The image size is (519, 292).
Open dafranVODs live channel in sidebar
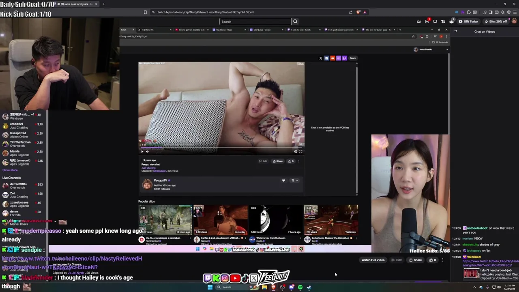23,186
